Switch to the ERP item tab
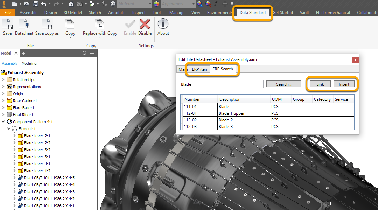The image size is (378, 210). click(200, 69)
